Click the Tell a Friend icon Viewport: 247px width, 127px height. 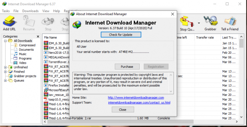coord(230,23)
